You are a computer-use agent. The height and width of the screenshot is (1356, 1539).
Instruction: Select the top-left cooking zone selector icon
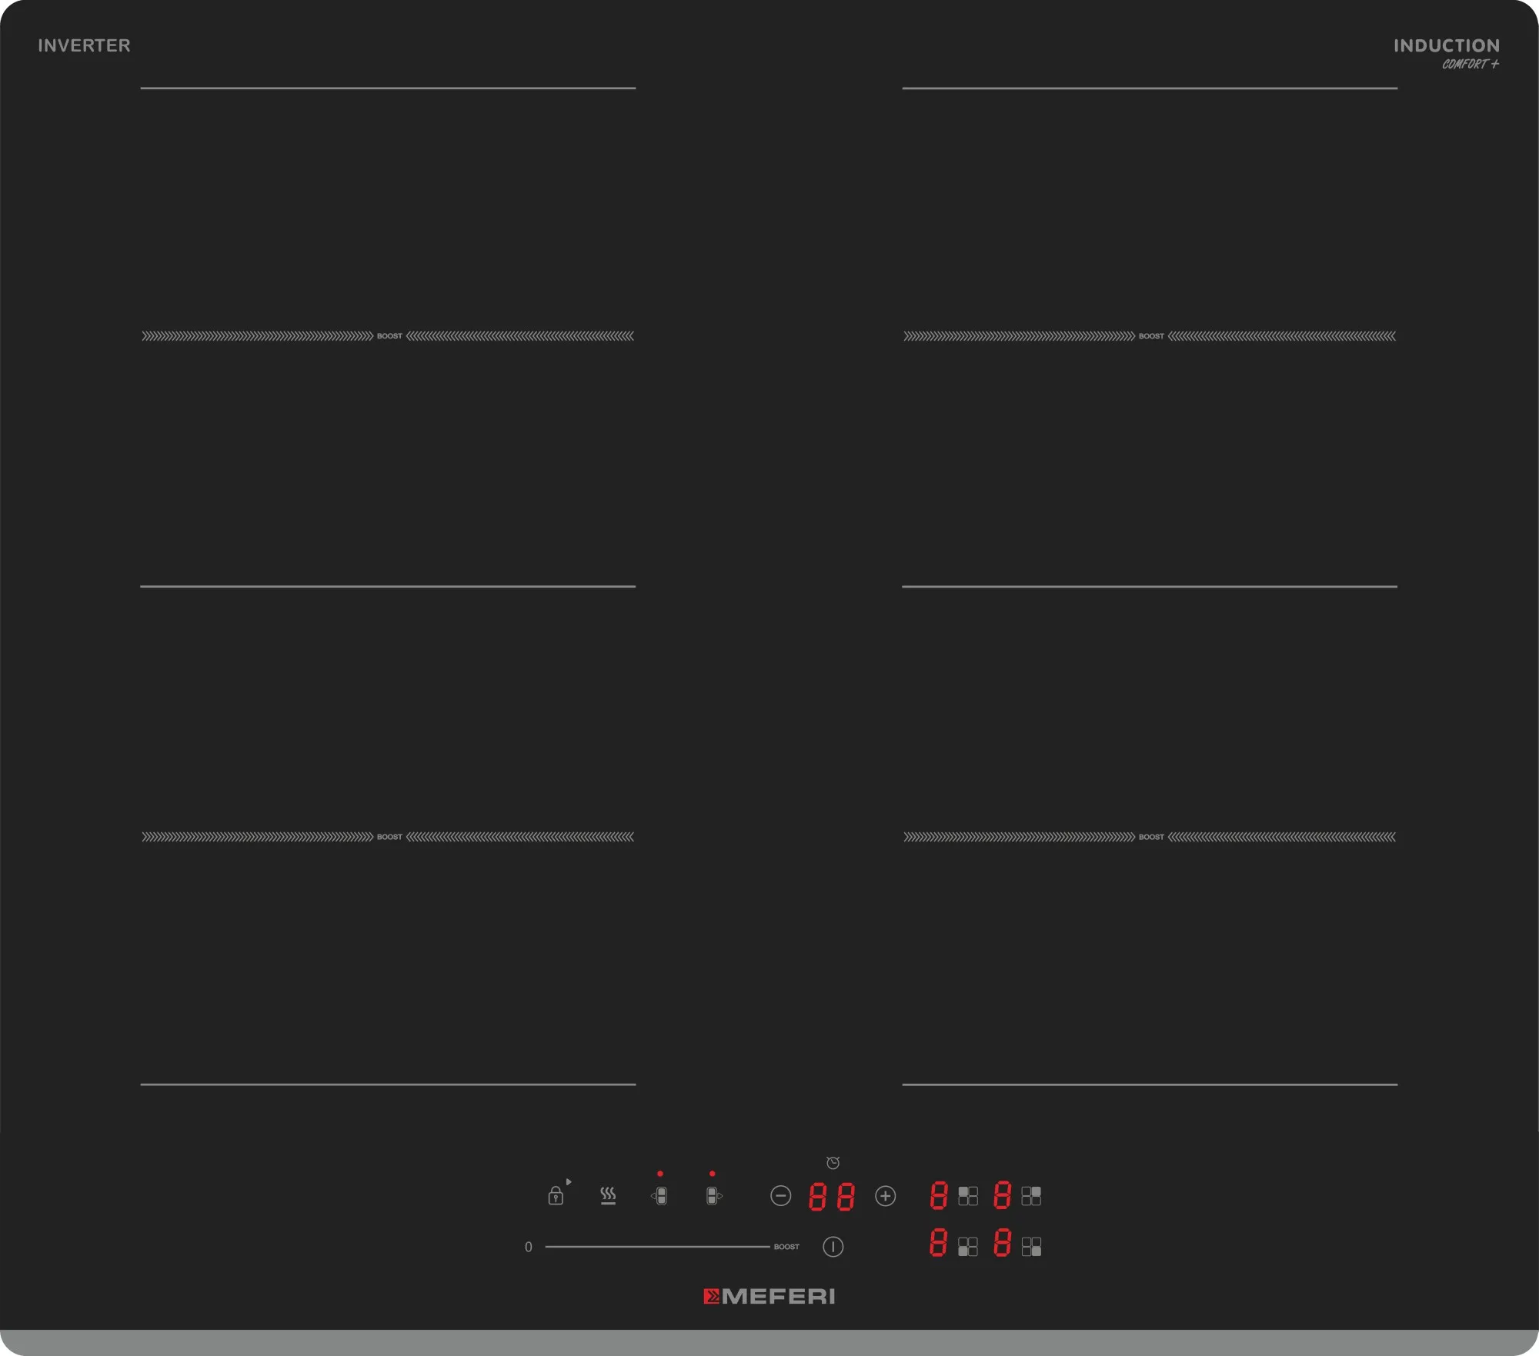(x=968, y=1196)
